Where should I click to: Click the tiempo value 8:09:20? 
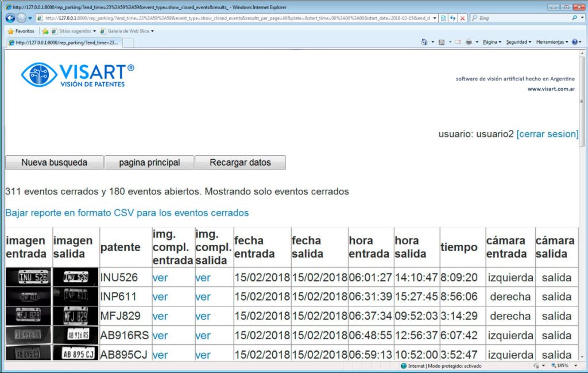click(459, 278)
